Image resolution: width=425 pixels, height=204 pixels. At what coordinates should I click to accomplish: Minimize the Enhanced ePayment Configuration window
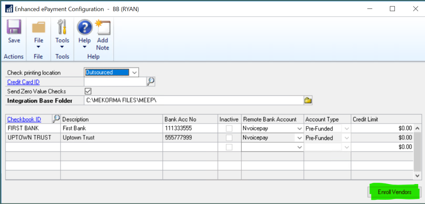click(x=369, y=9)
